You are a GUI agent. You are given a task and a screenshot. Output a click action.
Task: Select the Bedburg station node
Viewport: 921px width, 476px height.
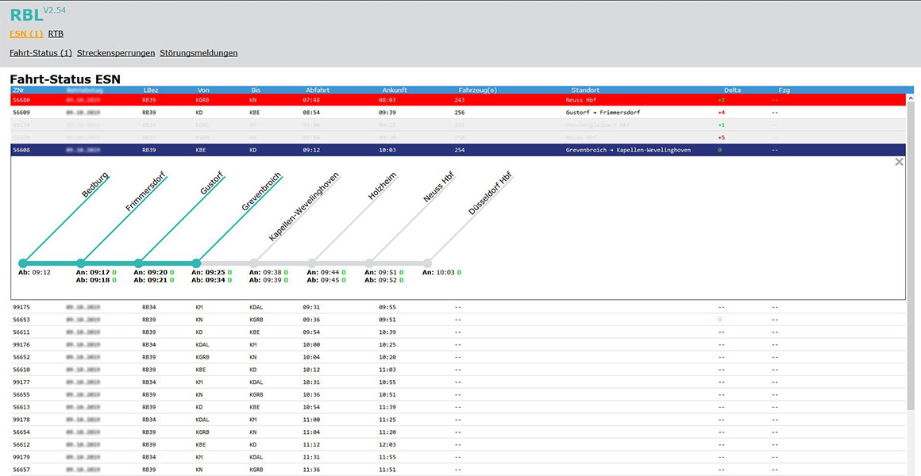pos(23,263)
